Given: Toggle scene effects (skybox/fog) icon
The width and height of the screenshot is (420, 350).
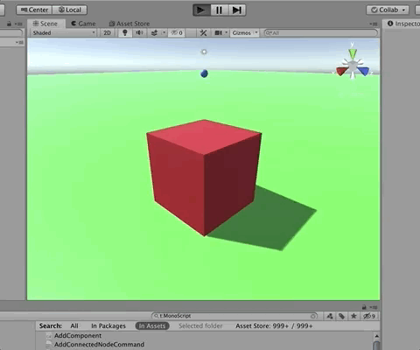Looking at the screenshot, I should pyautogui.click(x=155, y=32).
